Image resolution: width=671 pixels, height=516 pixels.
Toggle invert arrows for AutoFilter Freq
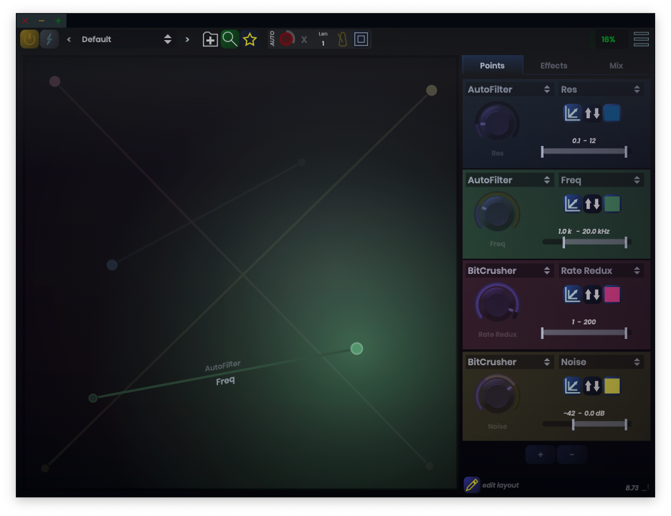[592, 204]
